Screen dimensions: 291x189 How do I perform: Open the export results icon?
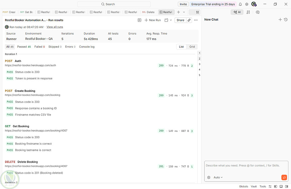click(x=166, y=20)
